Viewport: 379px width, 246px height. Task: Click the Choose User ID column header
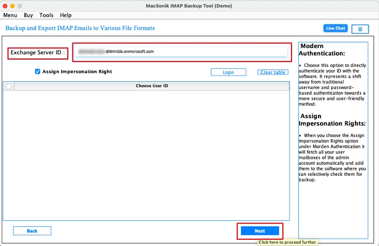click(152, 86)
